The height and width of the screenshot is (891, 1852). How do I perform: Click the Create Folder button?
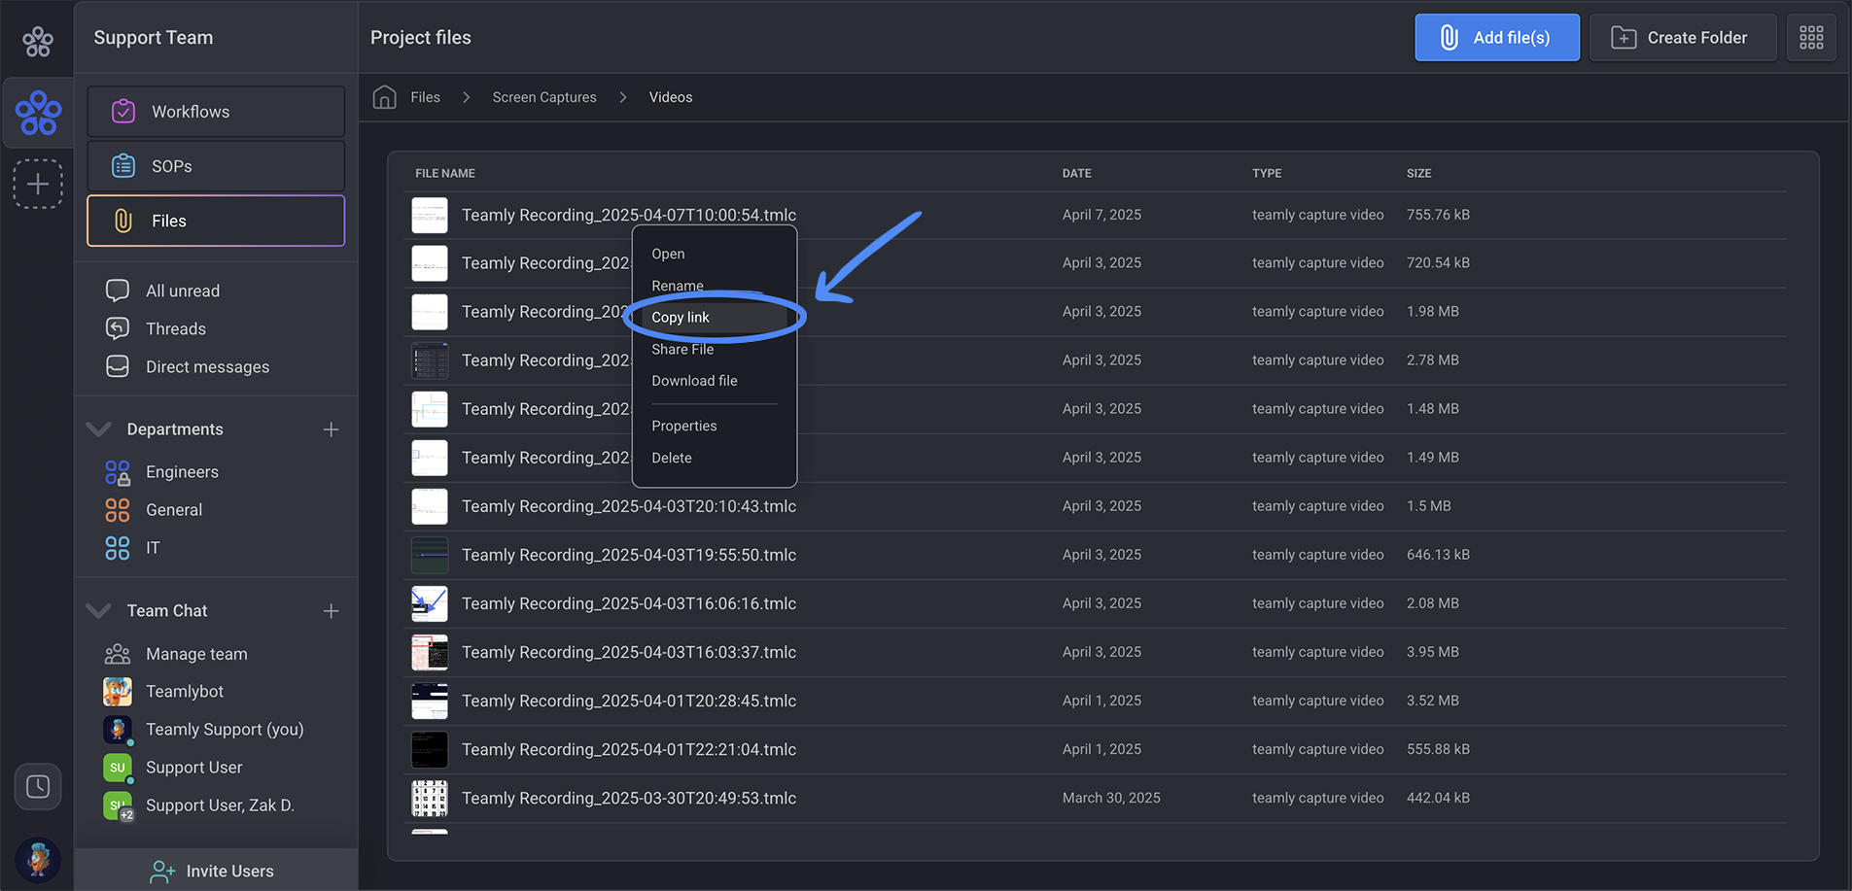1683,38
